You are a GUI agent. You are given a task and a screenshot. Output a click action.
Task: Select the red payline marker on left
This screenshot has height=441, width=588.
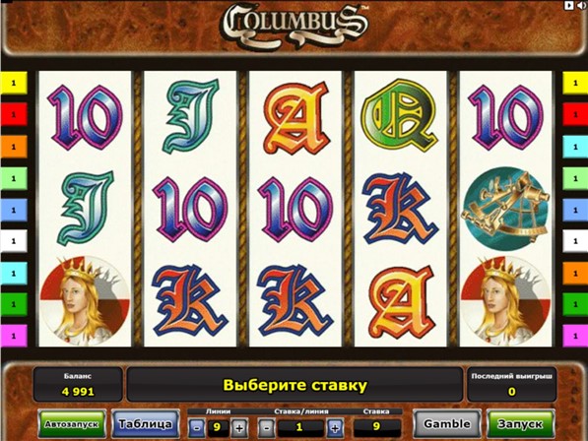14,114
